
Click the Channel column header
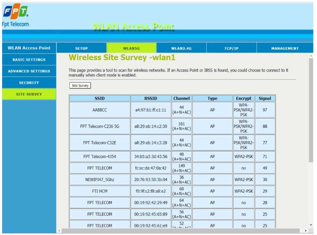tap(181, 98)
